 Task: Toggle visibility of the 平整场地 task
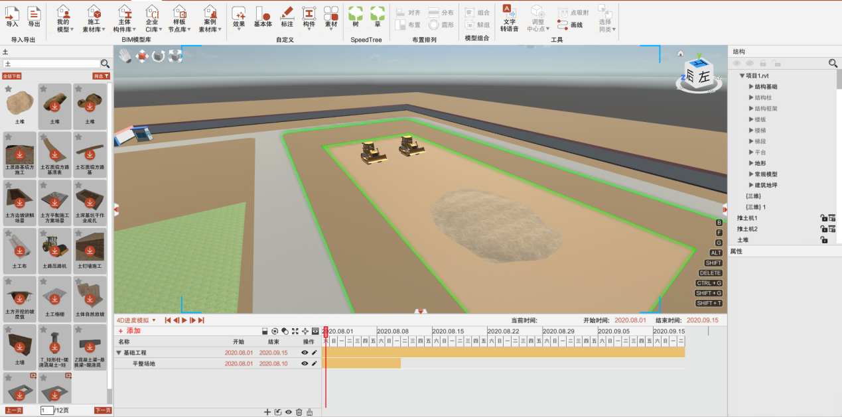coord(305,363)
